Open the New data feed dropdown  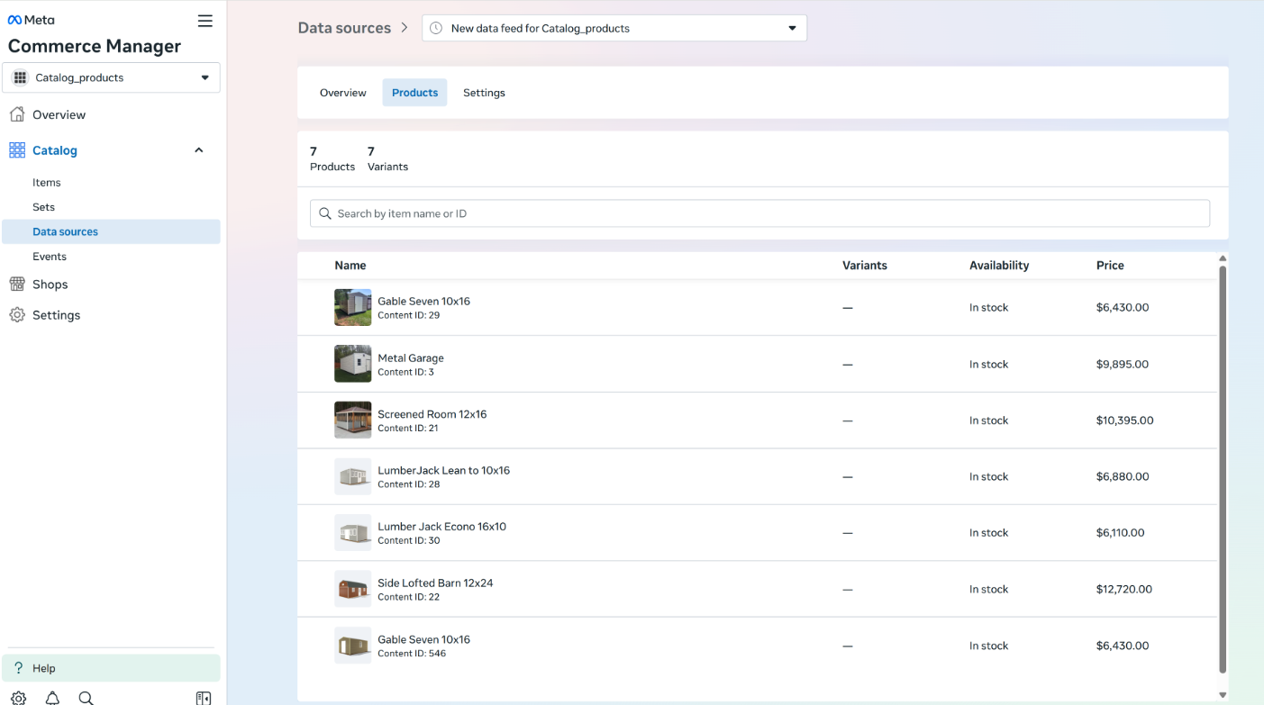pos(614,28)
